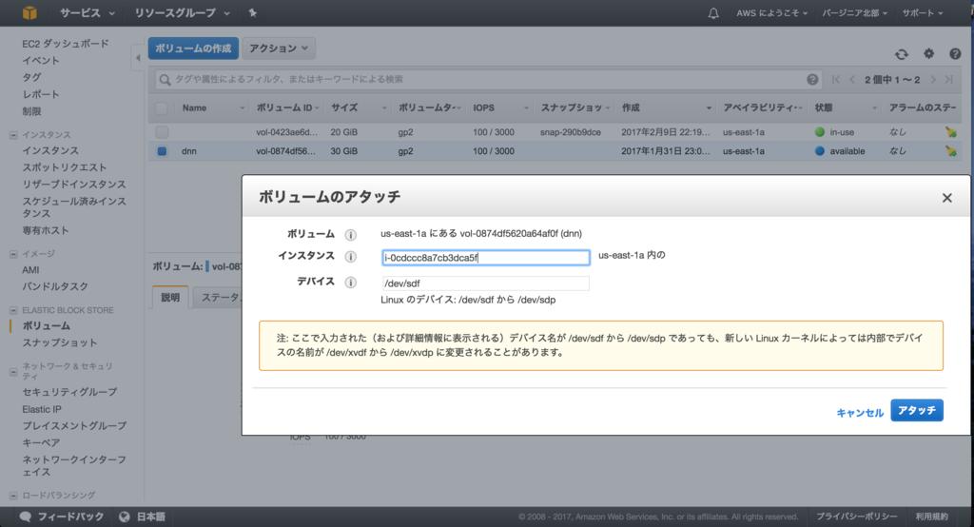Click the アタッチ button
The image size is (974, 527).
coord(917,410)
